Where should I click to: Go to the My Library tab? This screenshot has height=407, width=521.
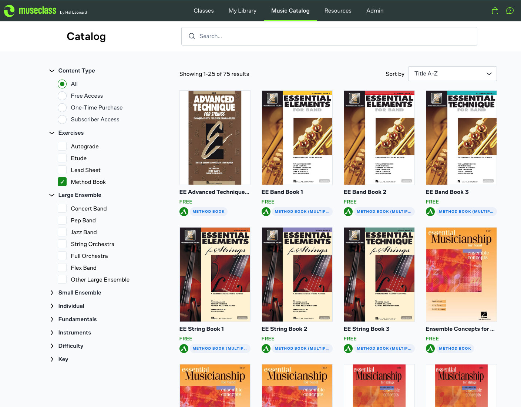[x=242, y=11]
